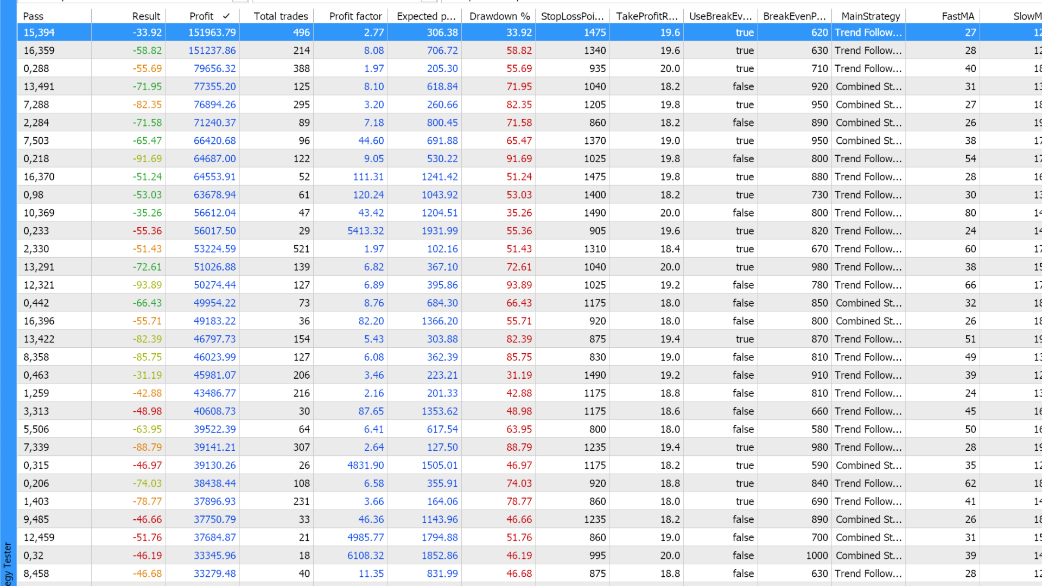Click the Expected payoff column header
The width and height of the screenshot is (1042, 586).
[x=425, y=16]
